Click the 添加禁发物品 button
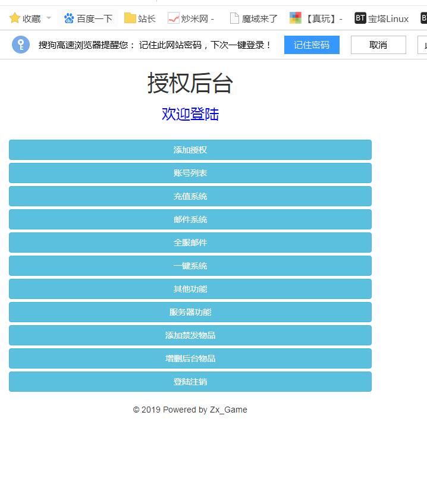Screen dimensions: 427x491 pyautogui.click(x=190, y=335)
